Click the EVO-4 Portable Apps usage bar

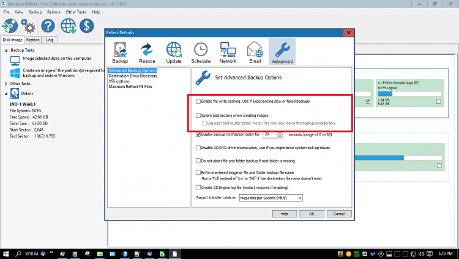409,94
